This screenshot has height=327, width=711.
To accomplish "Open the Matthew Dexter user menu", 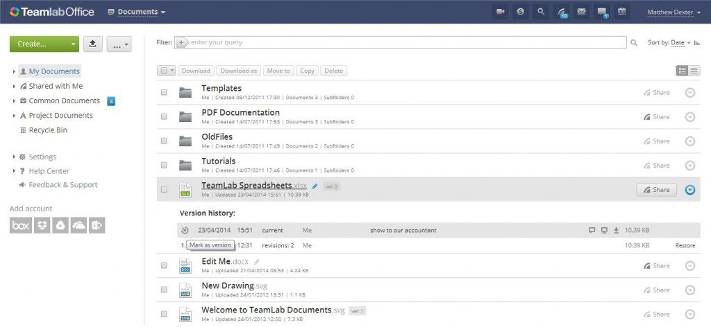I will click(674, 12).
